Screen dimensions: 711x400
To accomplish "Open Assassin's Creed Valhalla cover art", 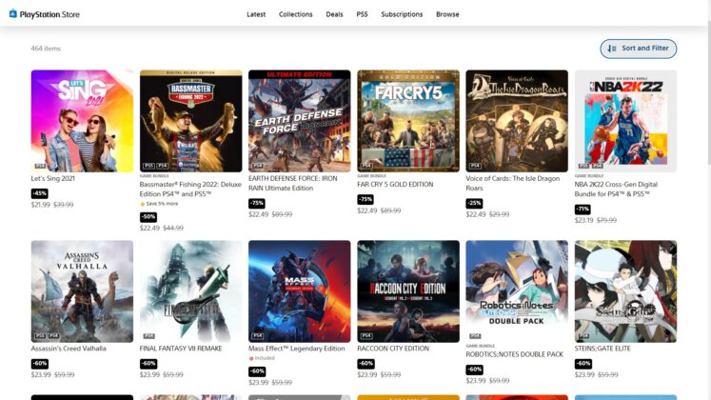I will click(82, 290).
